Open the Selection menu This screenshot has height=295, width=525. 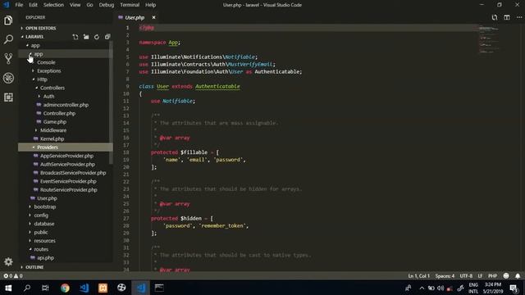(x=53, y=5)
